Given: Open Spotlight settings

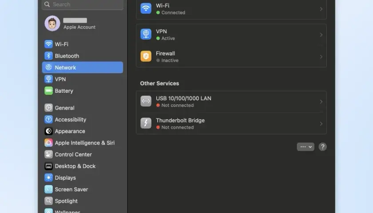Looking at the screenshot, I should [83, 201].
